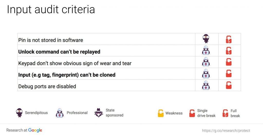
Task: Click the Full break legend lock icon
Action: pos(225,113)
